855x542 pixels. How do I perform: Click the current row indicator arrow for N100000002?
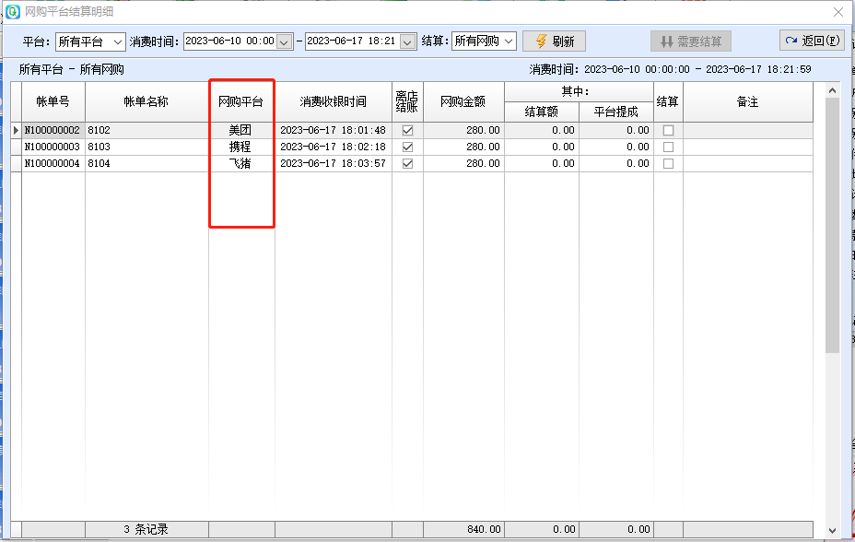click(x=16, y=130)
